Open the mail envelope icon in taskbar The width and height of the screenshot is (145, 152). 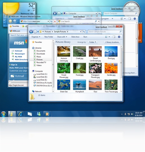30,114
